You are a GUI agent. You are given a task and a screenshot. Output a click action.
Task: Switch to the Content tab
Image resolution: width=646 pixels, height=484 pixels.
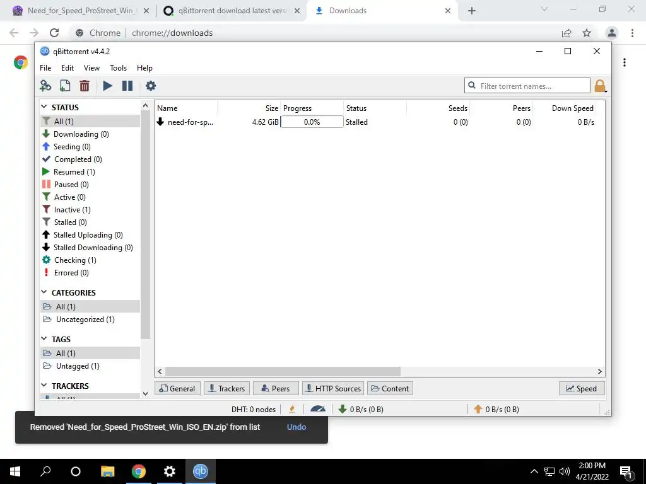pos(390,388)
